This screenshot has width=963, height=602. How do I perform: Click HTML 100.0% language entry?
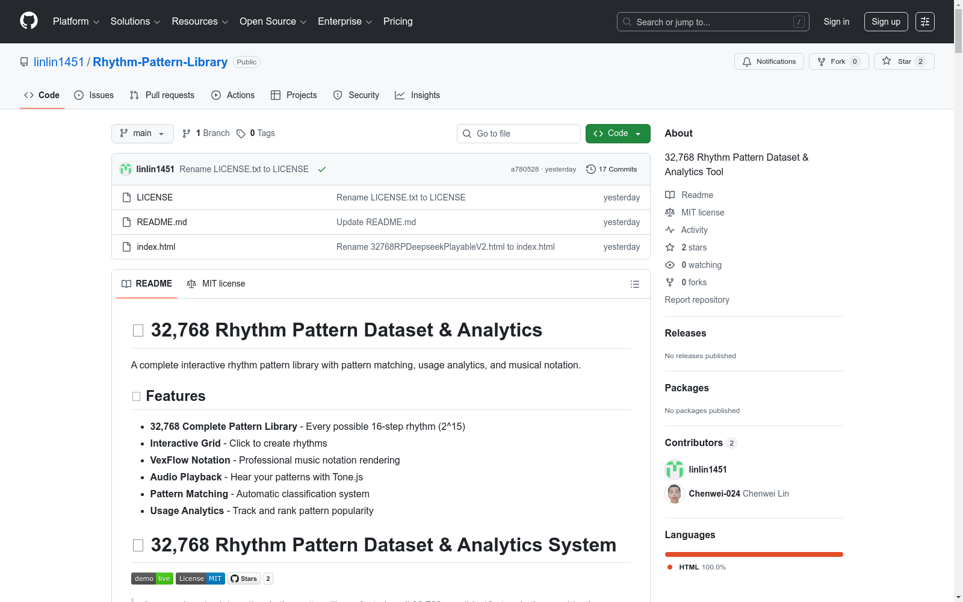coord(696,567)
